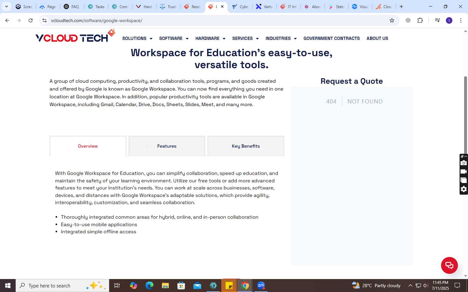Switch to the Tasks tab
This screenshot has height=292, width=468.
pos(96,6)
